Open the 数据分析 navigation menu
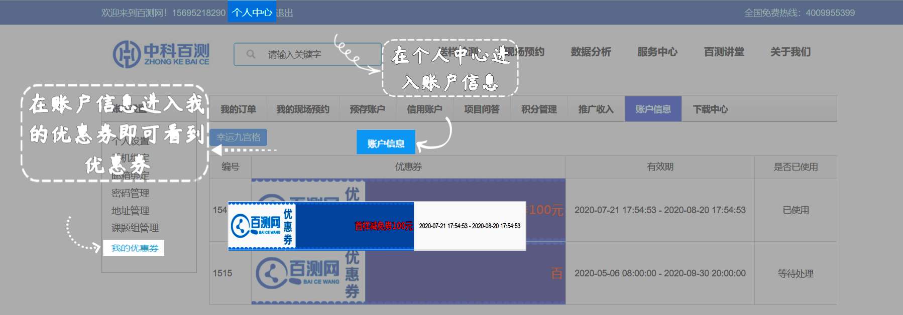903x315 pixels. point(591,52)
